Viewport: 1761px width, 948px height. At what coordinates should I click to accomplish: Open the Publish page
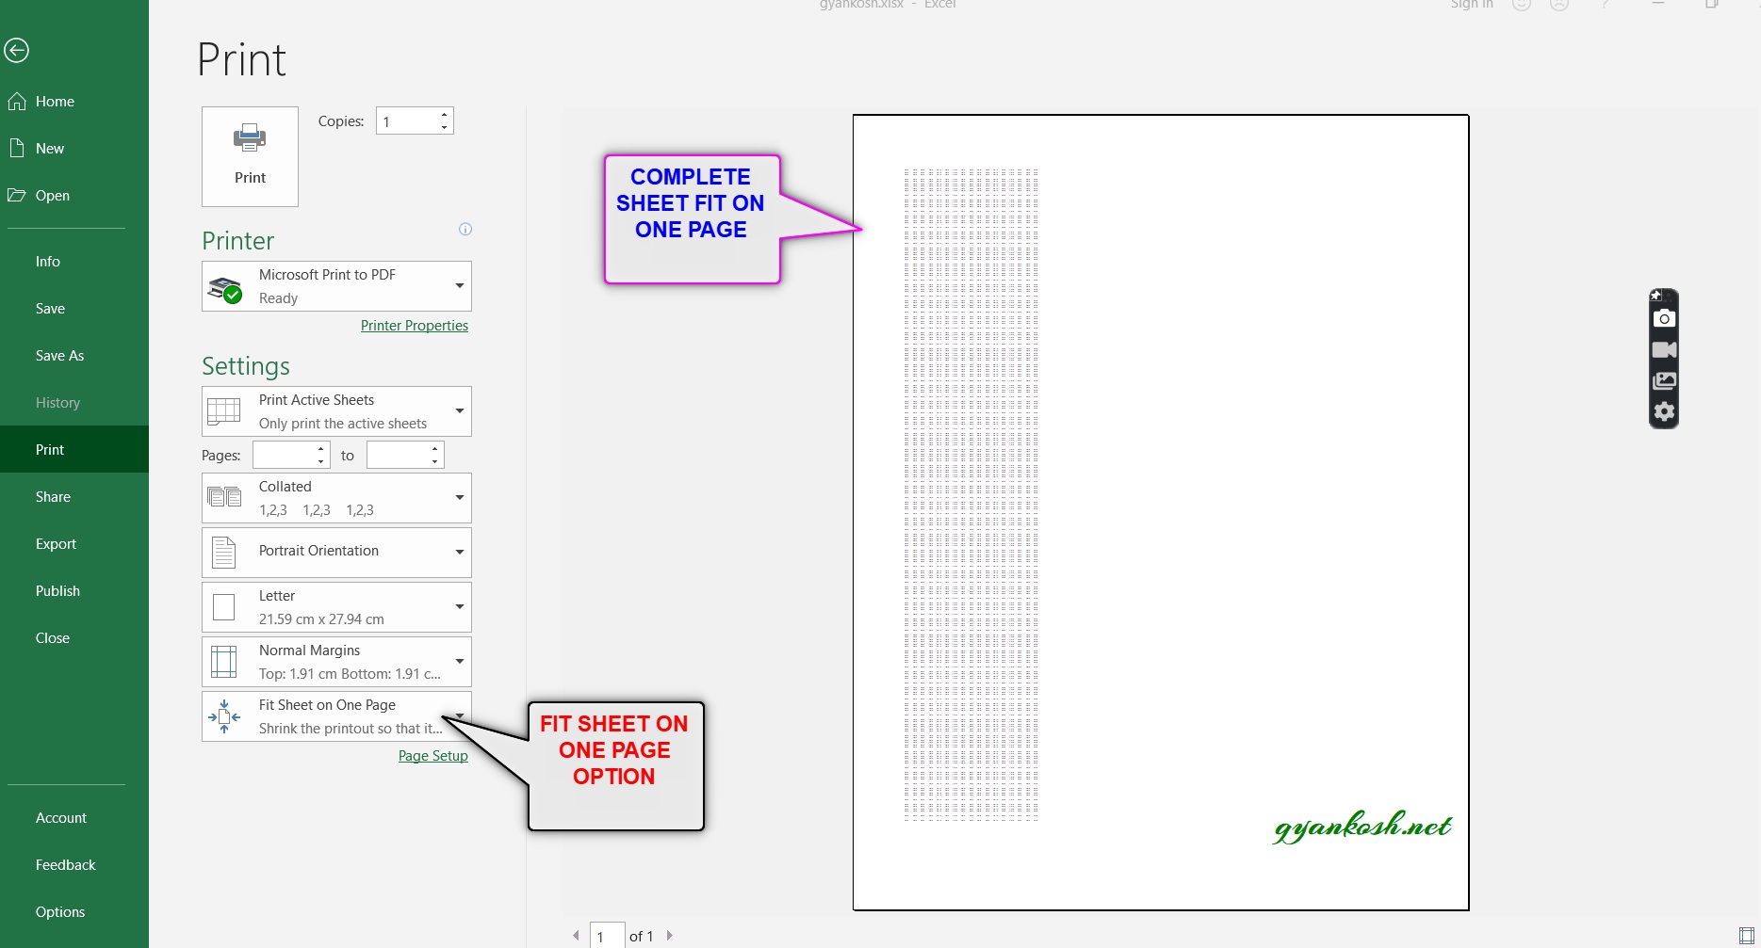pos(74,591)
